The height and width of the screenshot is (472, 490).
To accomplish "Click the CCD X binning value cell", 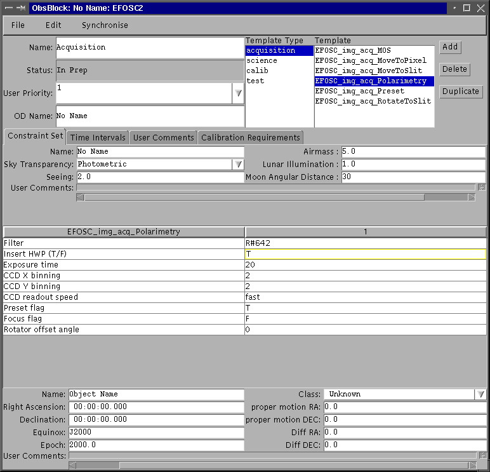I will [366, 276].
